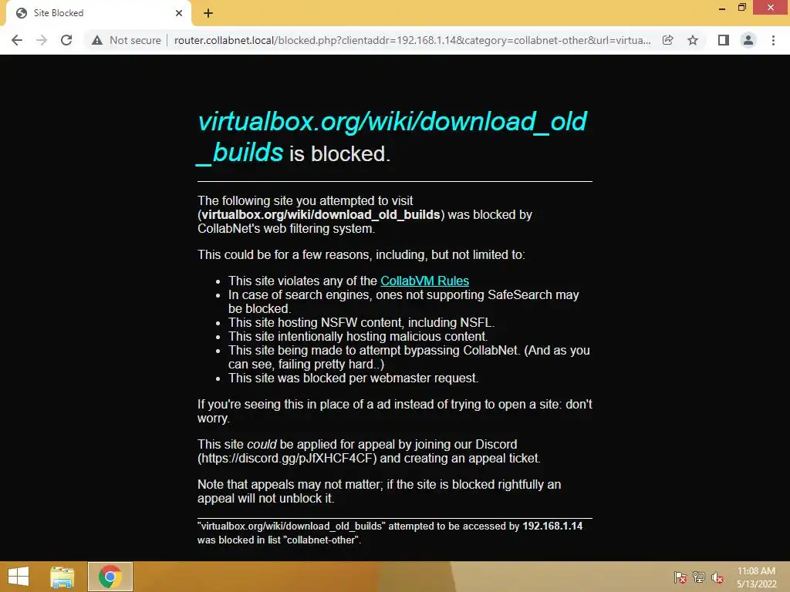Click the bold IP address 192.168.1.14
Image resolution: width=790 pixels, height=592 pixels.
pyautogui.click(x=552, y=526)
